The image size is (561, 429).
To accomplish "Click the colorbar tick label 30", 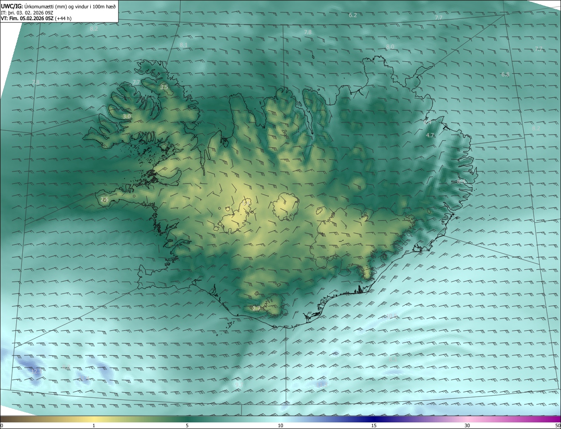I will [467, 425].
